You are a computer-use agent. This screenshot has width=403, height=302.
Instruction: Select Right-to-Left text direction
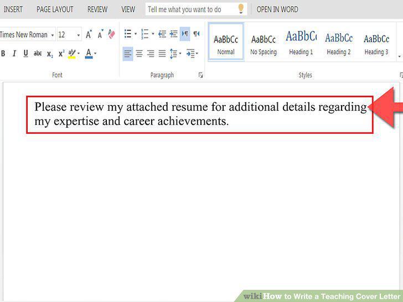point(197,34)
